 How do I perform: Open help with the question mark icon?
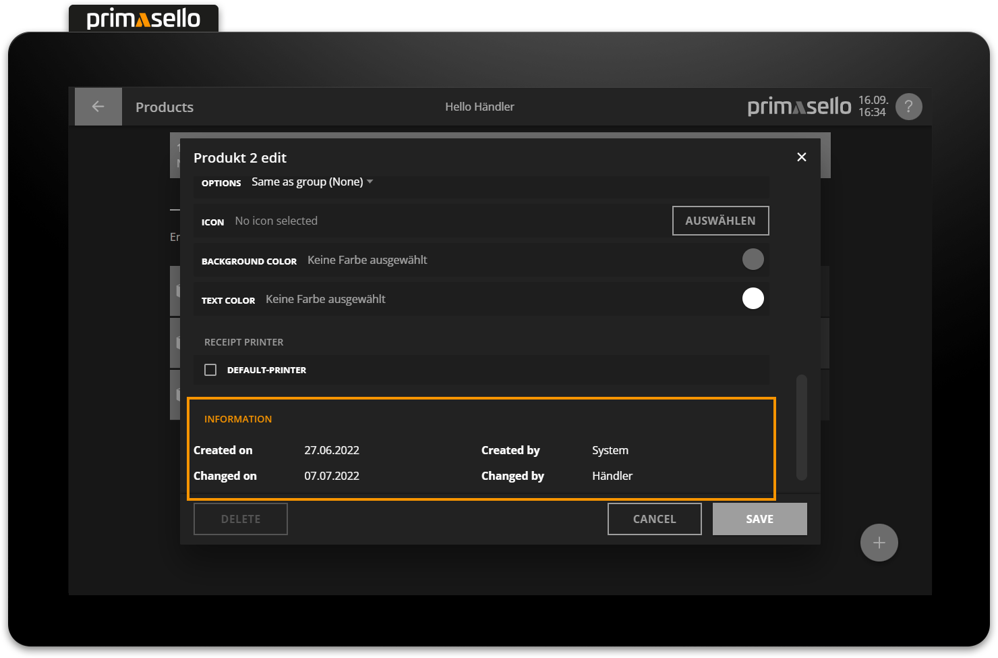point(908,107)
